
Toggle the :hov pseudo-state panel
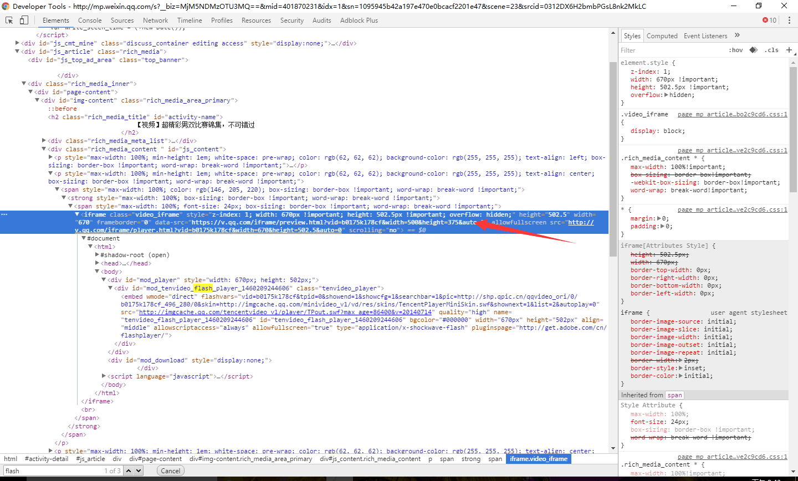pyautogui.click(x=736, y=50)
